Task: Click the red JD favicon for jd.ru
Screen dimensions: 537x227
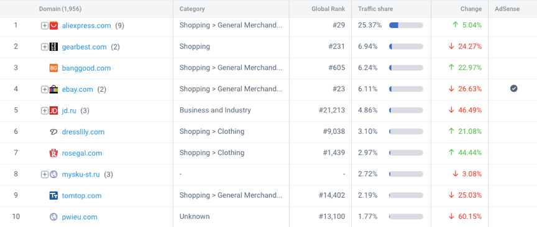Action: pyautogui.click(x=53, y=110)
